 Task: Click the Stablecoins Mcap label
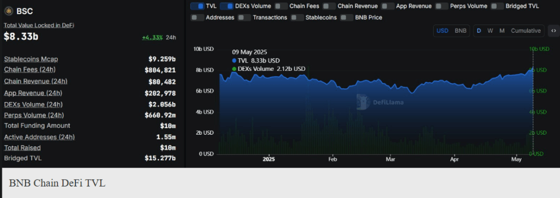pyautogui.click(x=31, y=59)
